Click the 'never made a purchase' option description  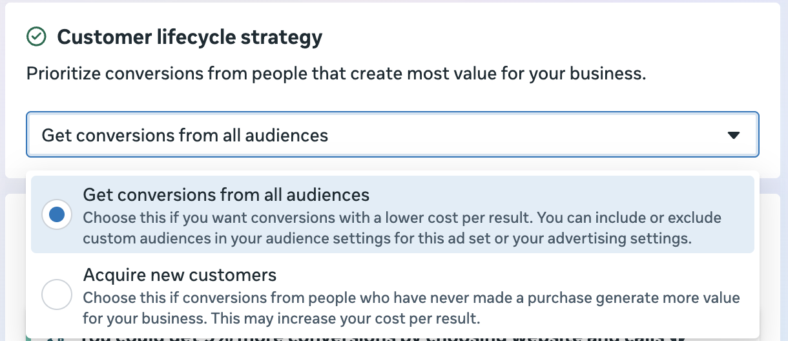pyautogui.click(x=411, y=298)
